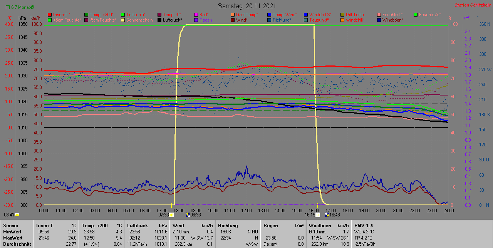Click the navy Windböen legend swatch
The image size is (493, 248).
click(x=379, y=20)
